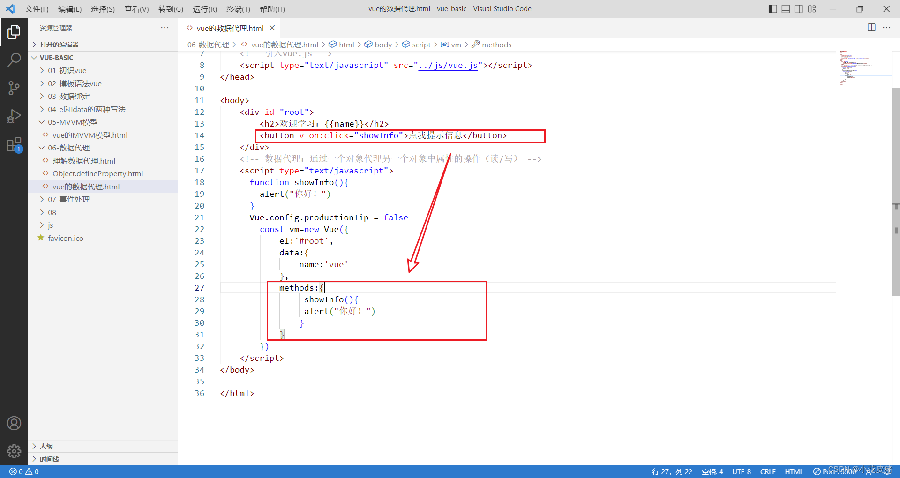Click line number 27 in gutter

(200, 288)
